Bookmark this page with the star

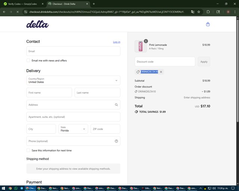(x=199, y=12)
